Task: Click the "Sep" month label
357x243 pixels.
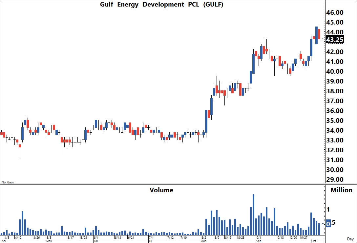Action: tap(259, 241)
